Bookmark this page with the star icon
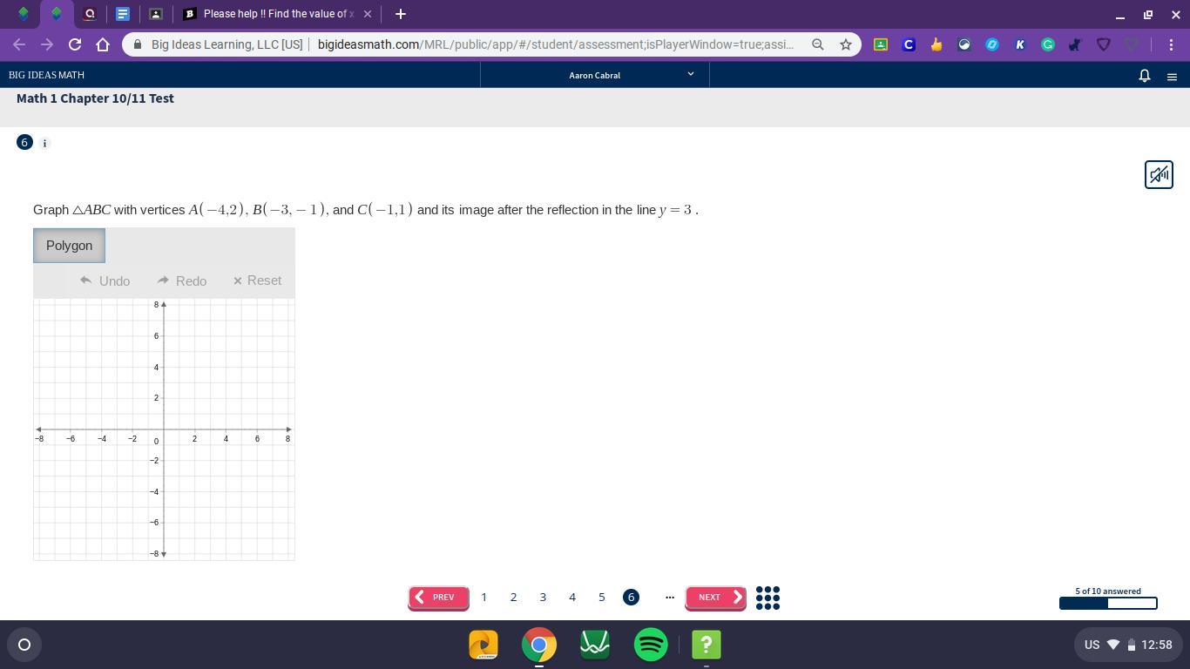Viewport: 1190px width, 669px height. (x=845, y=44)
